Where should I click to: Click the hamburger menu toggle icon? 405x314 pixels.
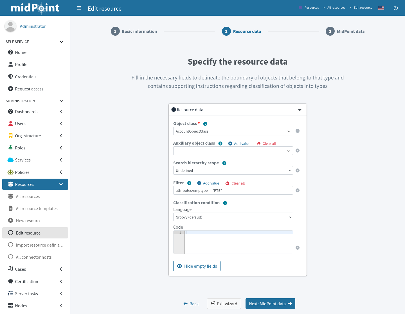tap(79, 8)
